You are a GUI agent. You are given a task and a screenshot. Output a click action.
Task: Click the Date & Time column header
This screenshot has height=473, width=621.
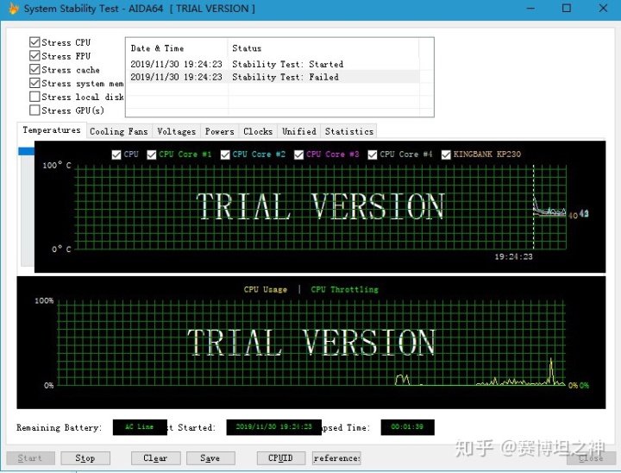point(177,48)
